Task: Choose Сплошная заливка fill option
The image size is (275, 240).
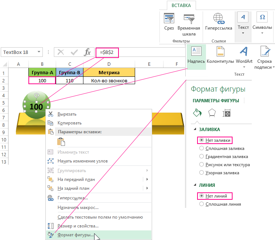Action: coord(202,148)
